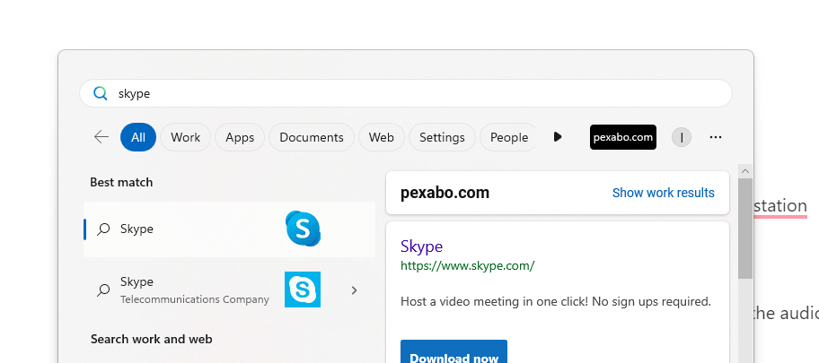Switch to the Documents filter tab
The width and height of the screenshot is (819, 363).
pos(312,137)
